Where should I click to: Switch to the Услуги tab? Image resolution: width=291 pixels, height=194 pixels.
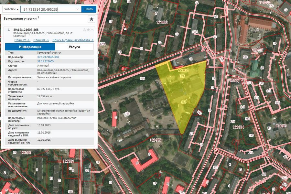pos(74,47)
